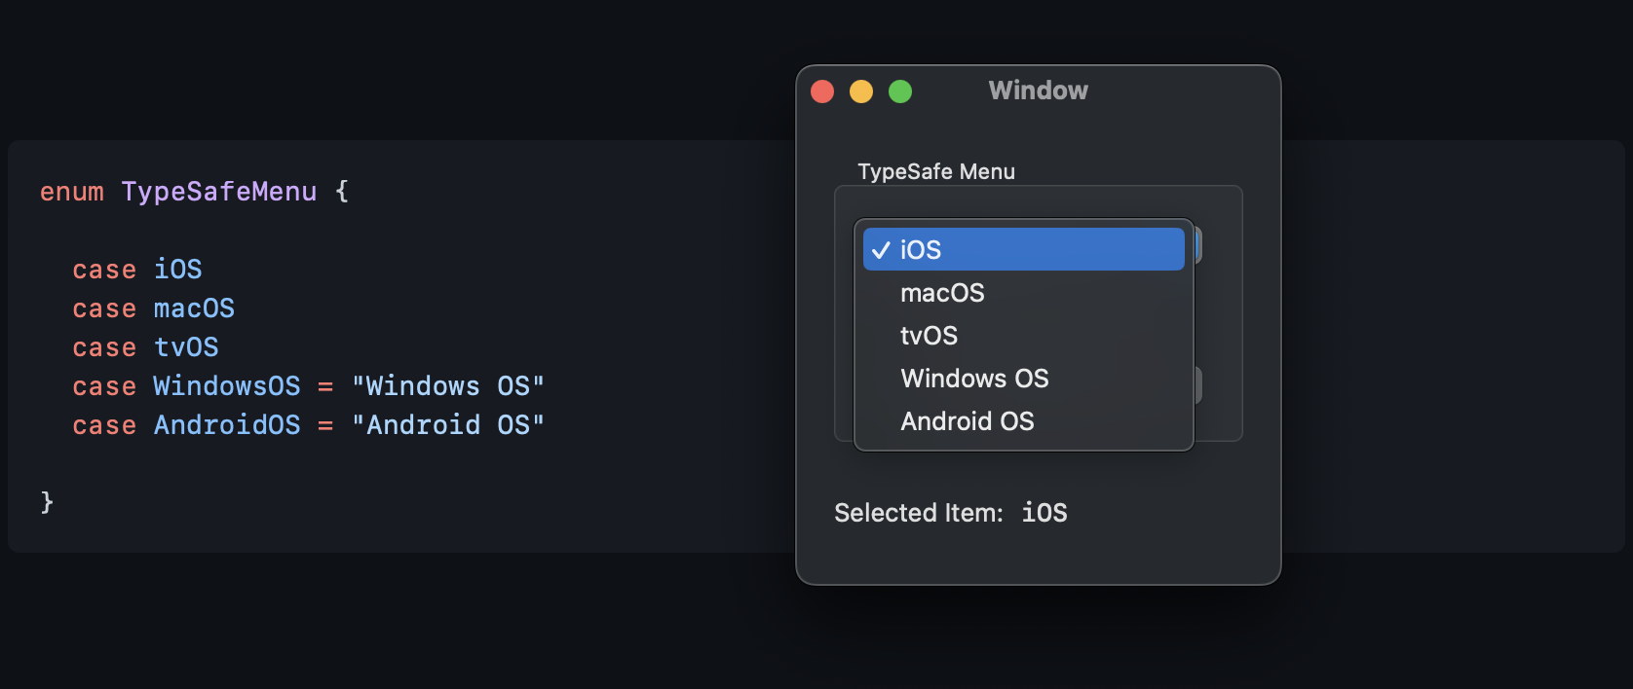Pick tvOS in the dropdown list
The image size is (1633, 689).
pyautogui.click(x=1023, y=335)
